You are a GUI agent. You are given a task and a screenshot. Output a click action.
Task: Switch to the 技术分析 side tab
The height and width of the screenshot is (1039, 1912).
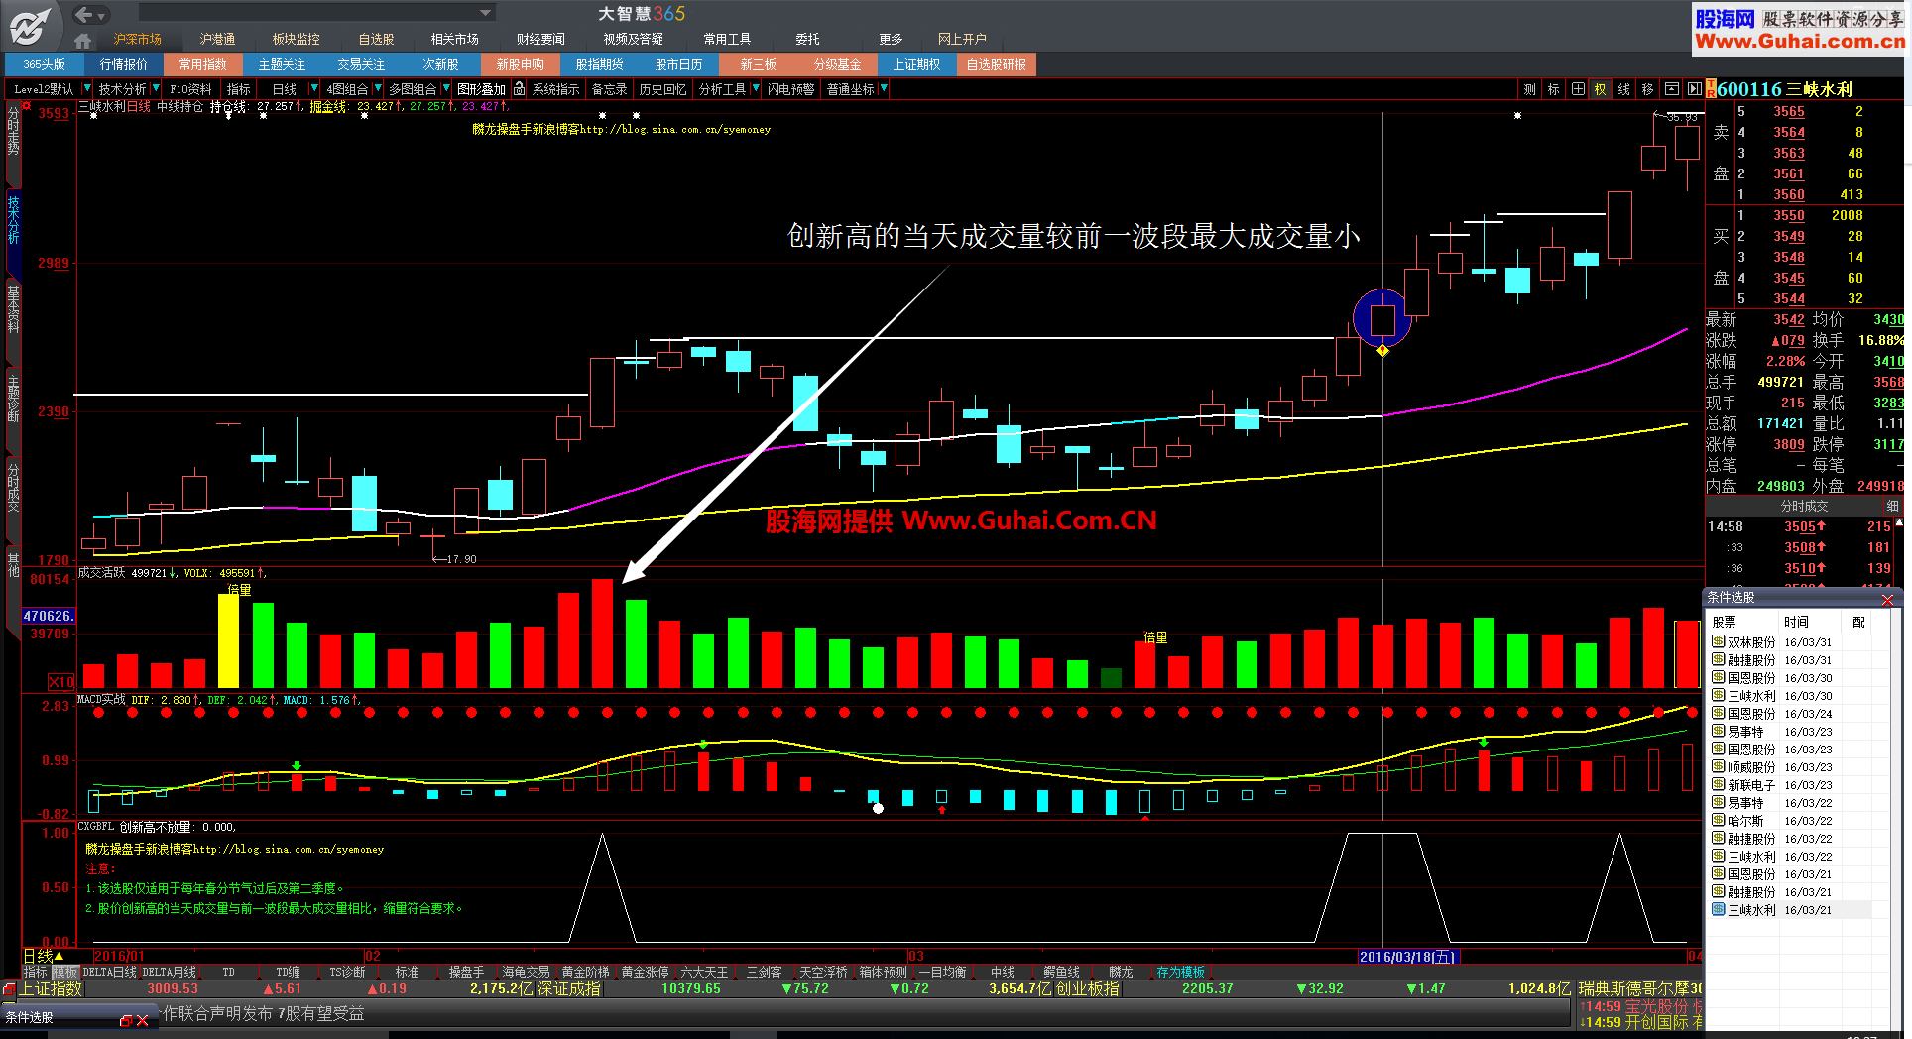[13, 219]
